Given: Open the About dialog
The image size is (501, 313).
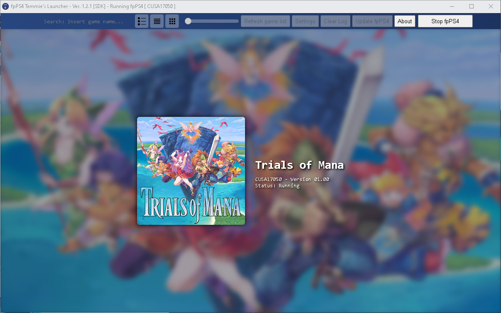Looking at the screenshot, I should coord(404,21).
